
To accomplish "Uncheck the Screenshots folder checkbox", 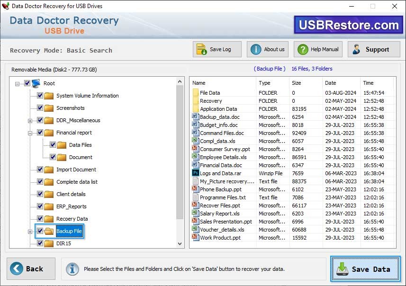I will [x=40, y=108].
